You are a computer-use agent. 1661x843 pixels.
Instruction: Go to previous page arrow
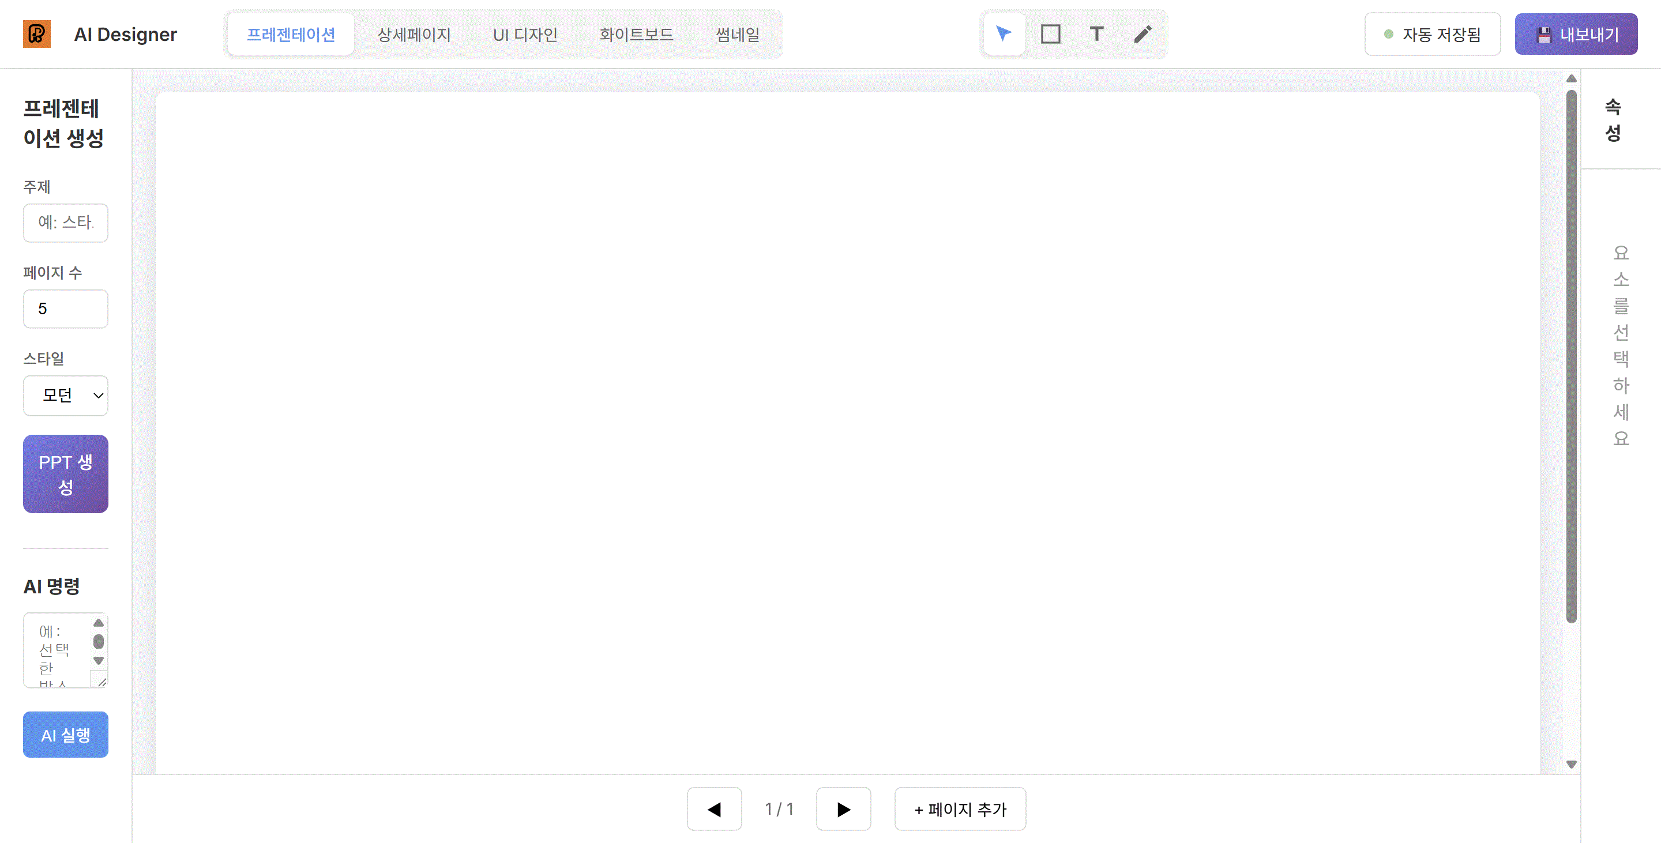[714, 809]
